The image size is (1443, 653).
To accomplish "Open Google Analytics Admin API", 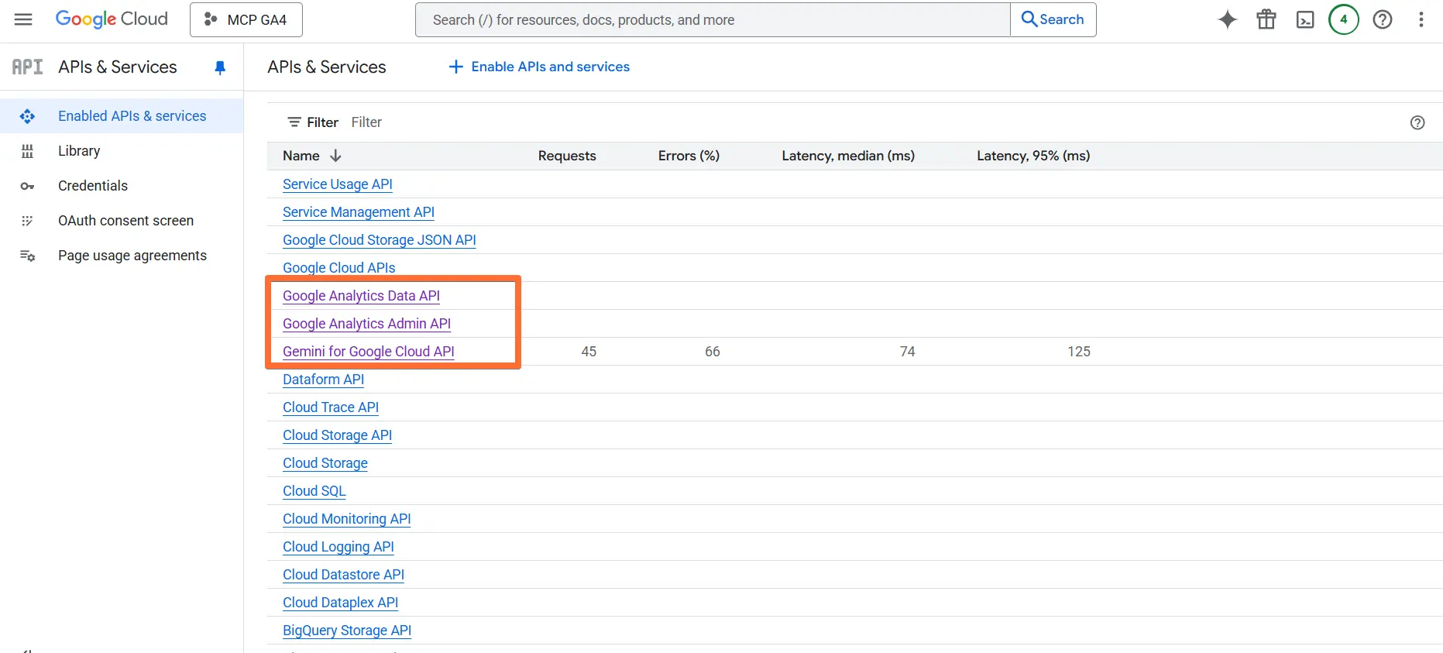I will (366, 324).
